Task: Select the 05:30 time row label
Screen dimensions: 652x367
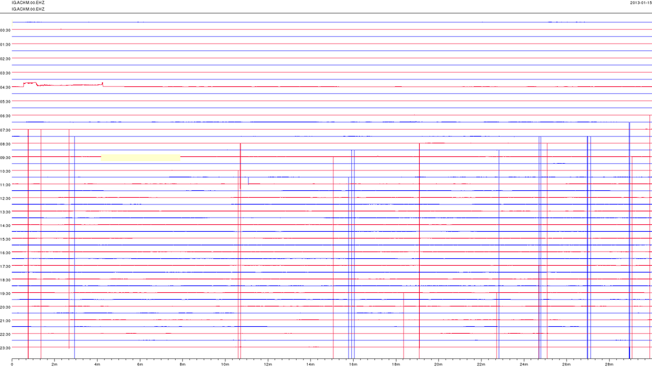Action: [5, 101]
